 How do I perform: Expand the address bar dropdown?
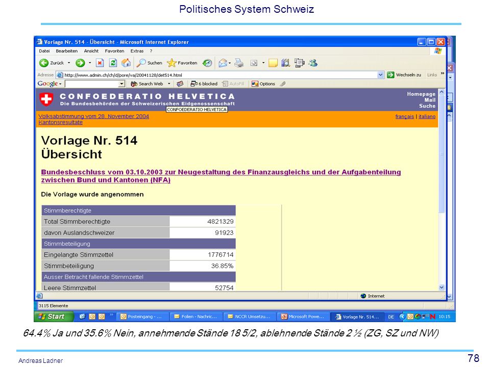(380, 75)
